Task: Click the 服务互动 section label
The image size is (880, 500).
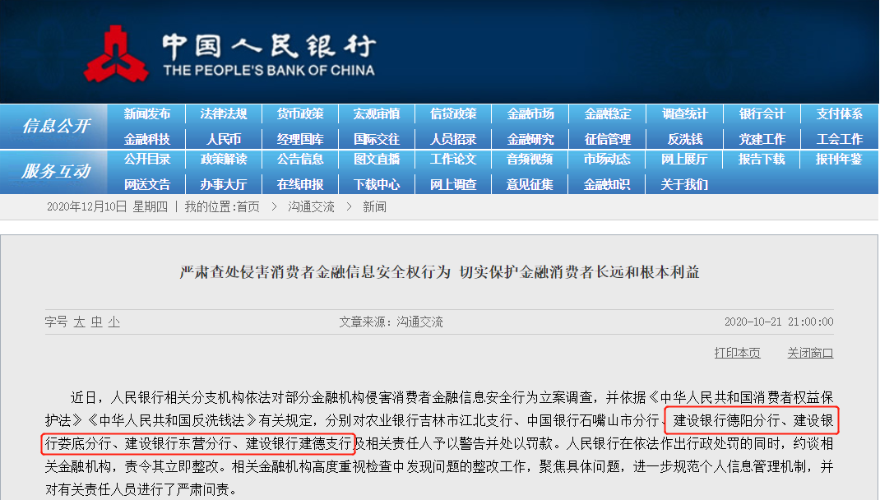Action: click(56, 171)
